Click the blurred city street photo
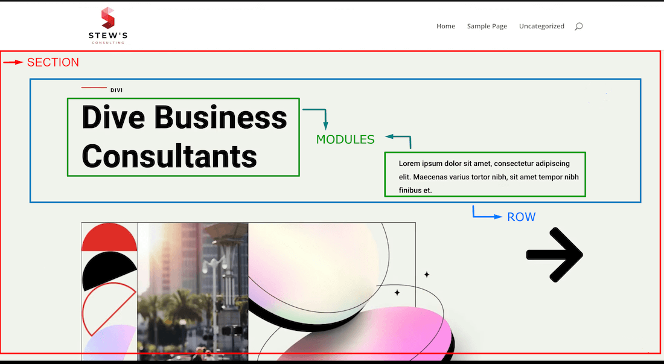 [x=193, y=291]
